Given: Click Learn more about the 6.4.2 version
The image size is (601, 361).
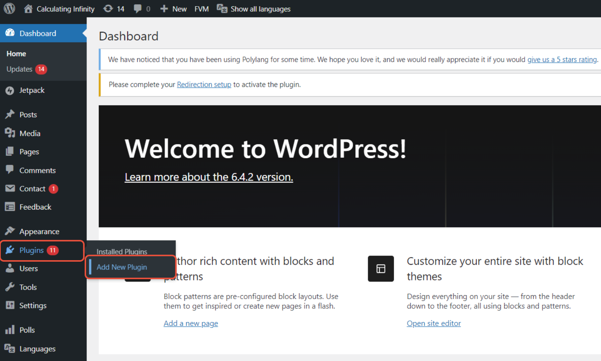Looking at the screenshot, I should [209, 177].
